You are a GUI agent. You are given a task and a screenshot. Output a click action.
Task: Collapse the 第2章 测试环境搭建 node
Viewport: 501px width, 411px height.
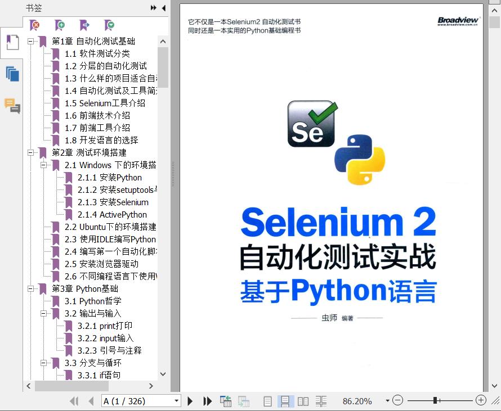click(x=30, y=152)
